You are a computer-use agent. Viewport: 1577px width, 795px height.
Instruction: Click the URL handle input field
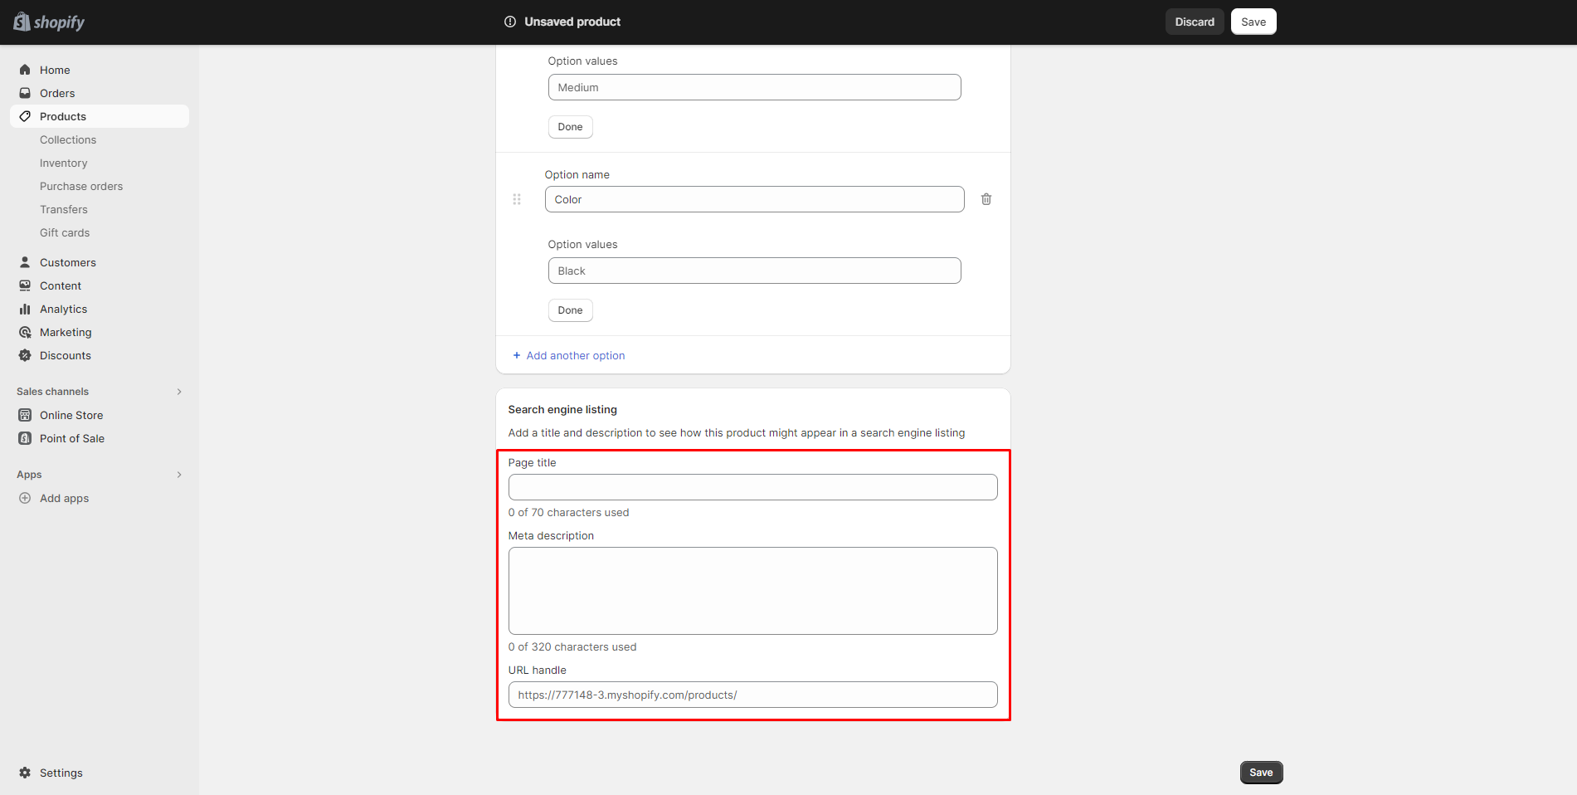click(752, 695)
